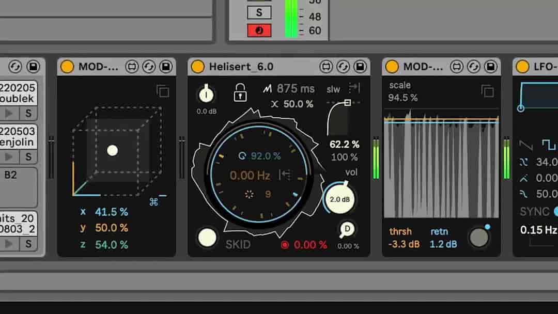Click the slw mode label
Image resolution: width=558 pixels, height=314 pixels.
tap(333, 89)
